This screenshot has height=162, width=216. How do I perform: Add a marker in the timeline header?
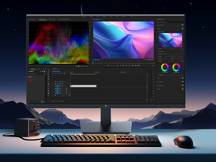[x=62, y=73]
